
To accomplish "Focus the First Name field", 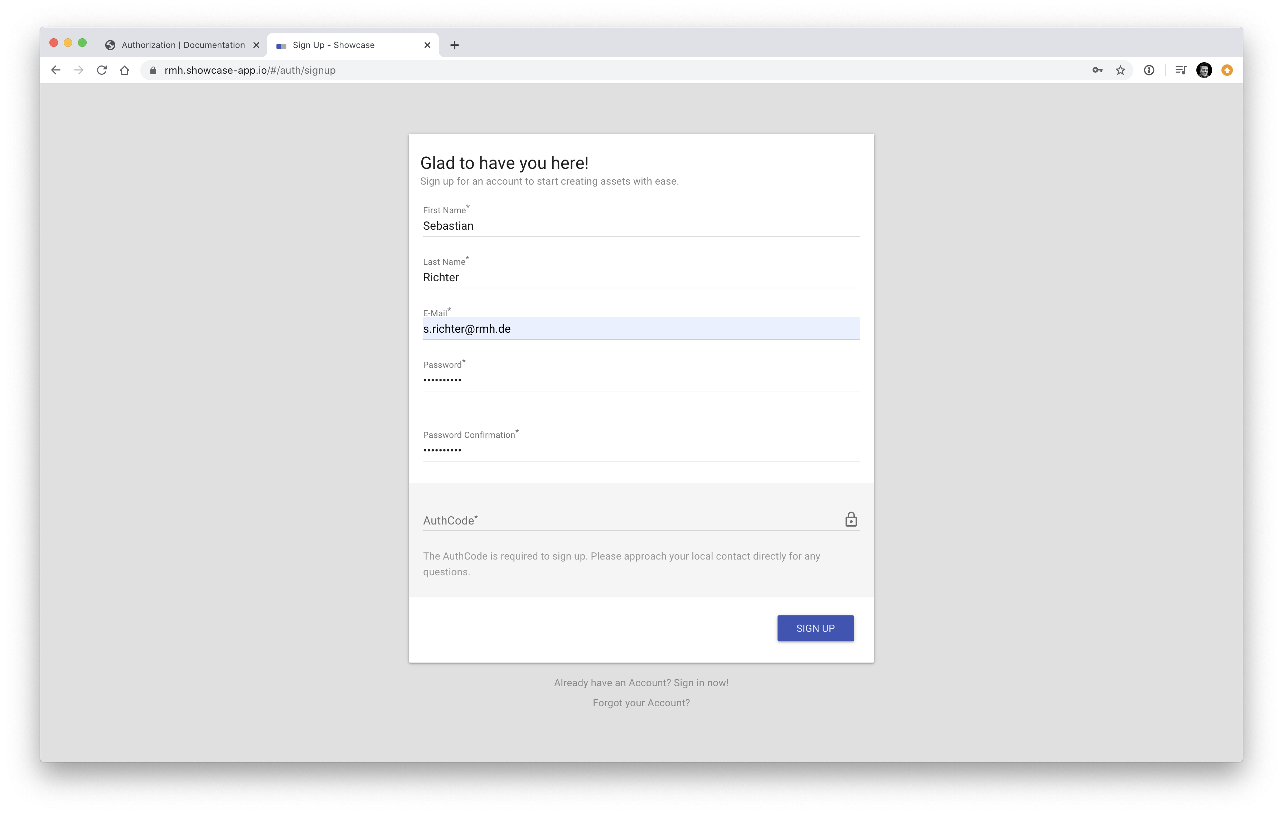I will pos(641,226).
